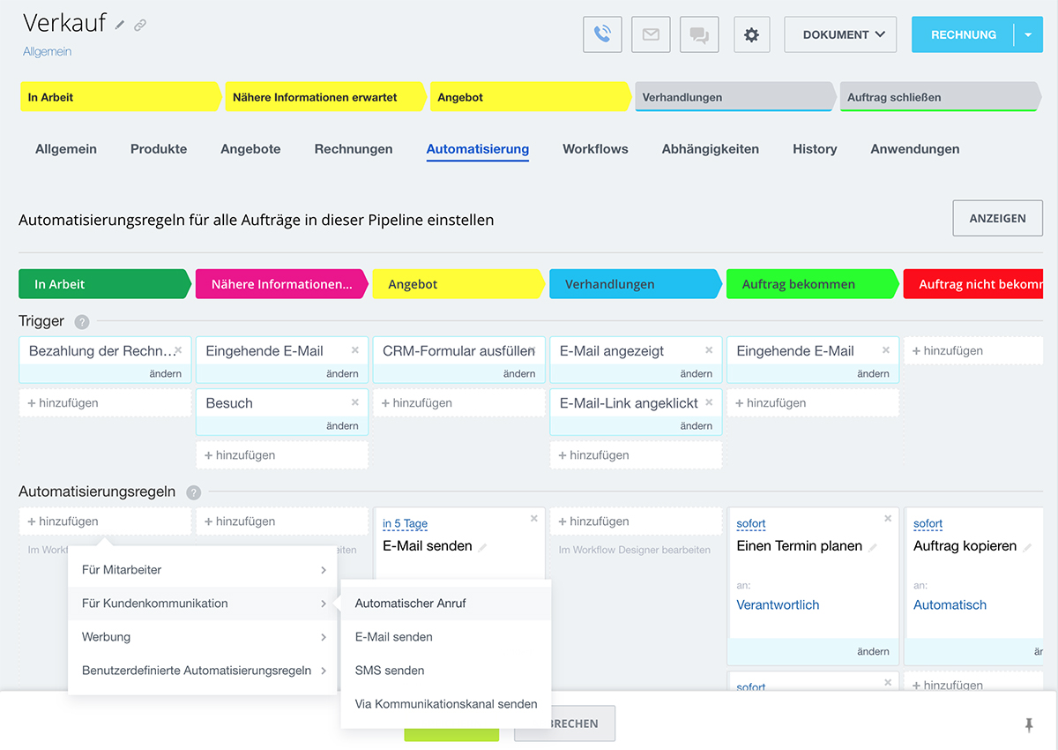
Task: Close the Einen Termin planen rule card
Action: click(x=888, y=519)
